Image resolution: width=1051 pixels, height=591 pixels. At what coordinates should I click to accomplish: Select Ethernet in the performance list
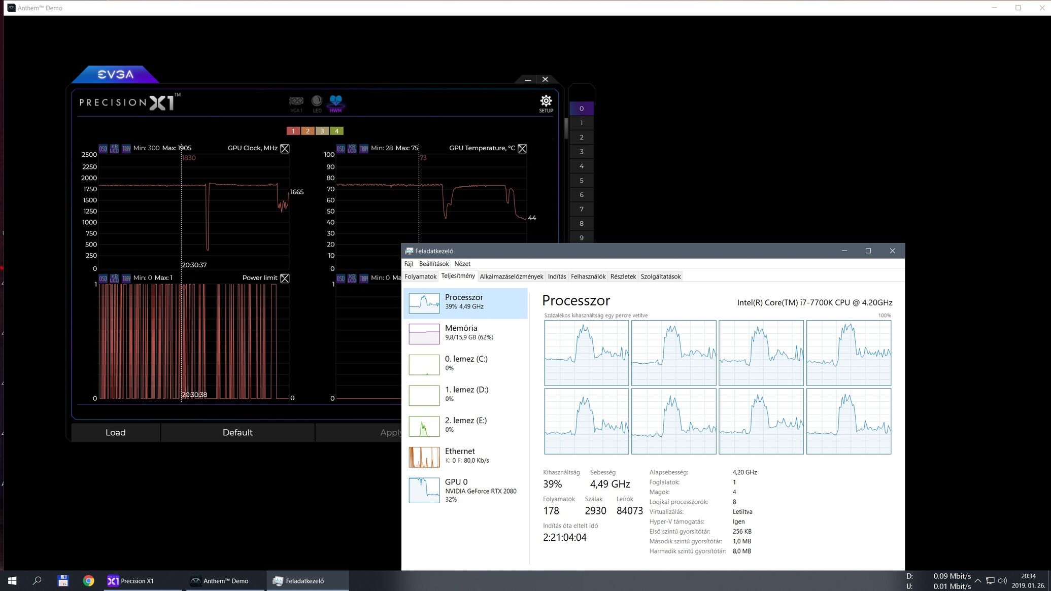[x=465, y=457]
